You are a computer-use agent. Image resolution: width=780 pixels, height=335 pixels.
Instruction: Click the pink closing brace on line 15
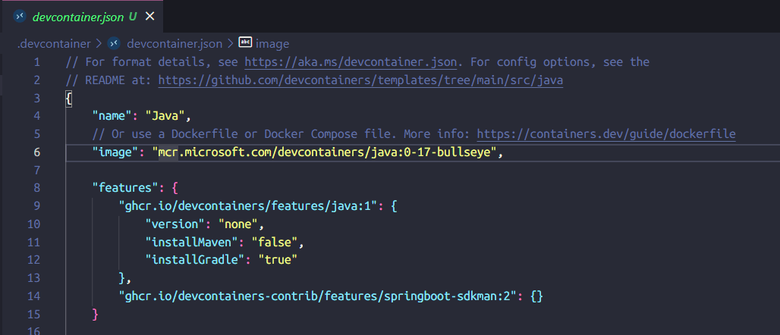coord(96,314)
